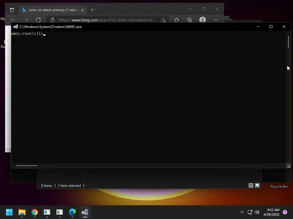Image resolution: width=293 pixels, height=219 pixels.
Task: Open Edge Collections
Action: click(x=189, y=20)
